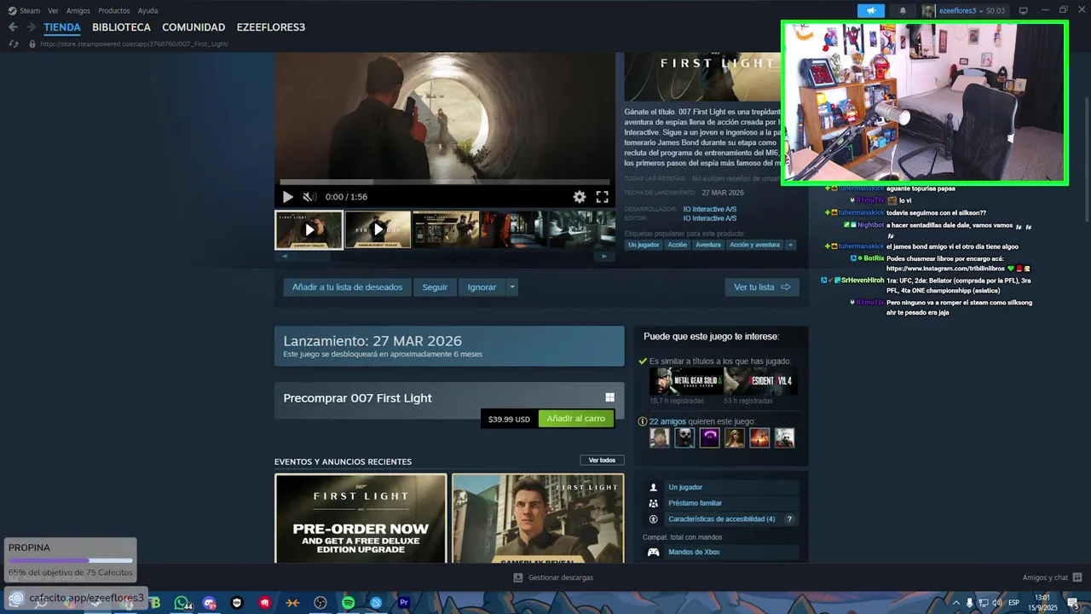Click the first friend avatar wanting this game
The width and height of the screenshot is (1091, 614).
659,437
